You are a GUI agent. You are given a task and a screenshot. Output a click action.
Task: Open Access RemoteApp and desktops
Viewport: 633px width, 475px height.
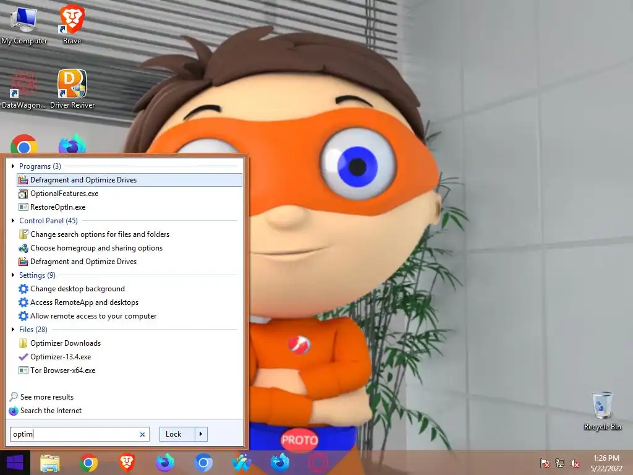[129, 302]
